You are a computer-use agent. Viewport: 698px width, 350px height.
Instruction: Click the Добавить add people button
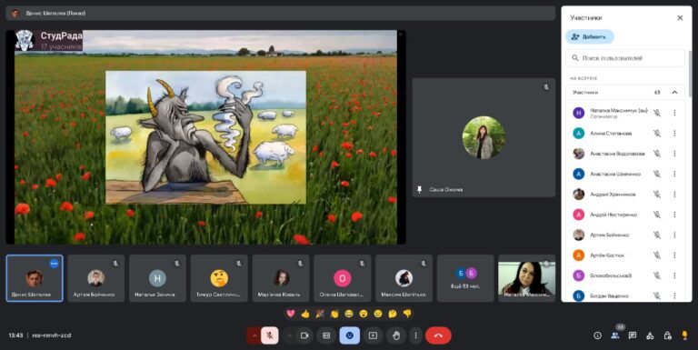(x=589, y=36)
